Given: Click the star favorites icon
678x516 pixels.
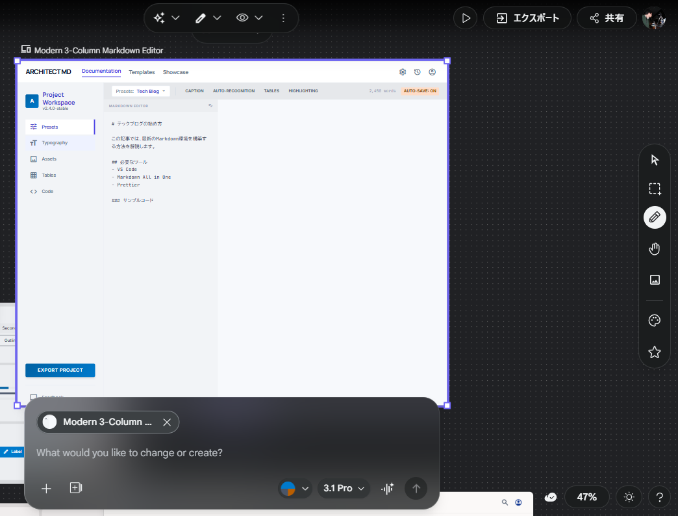Looking at the screenshot, I should click(x=655, y=352).
